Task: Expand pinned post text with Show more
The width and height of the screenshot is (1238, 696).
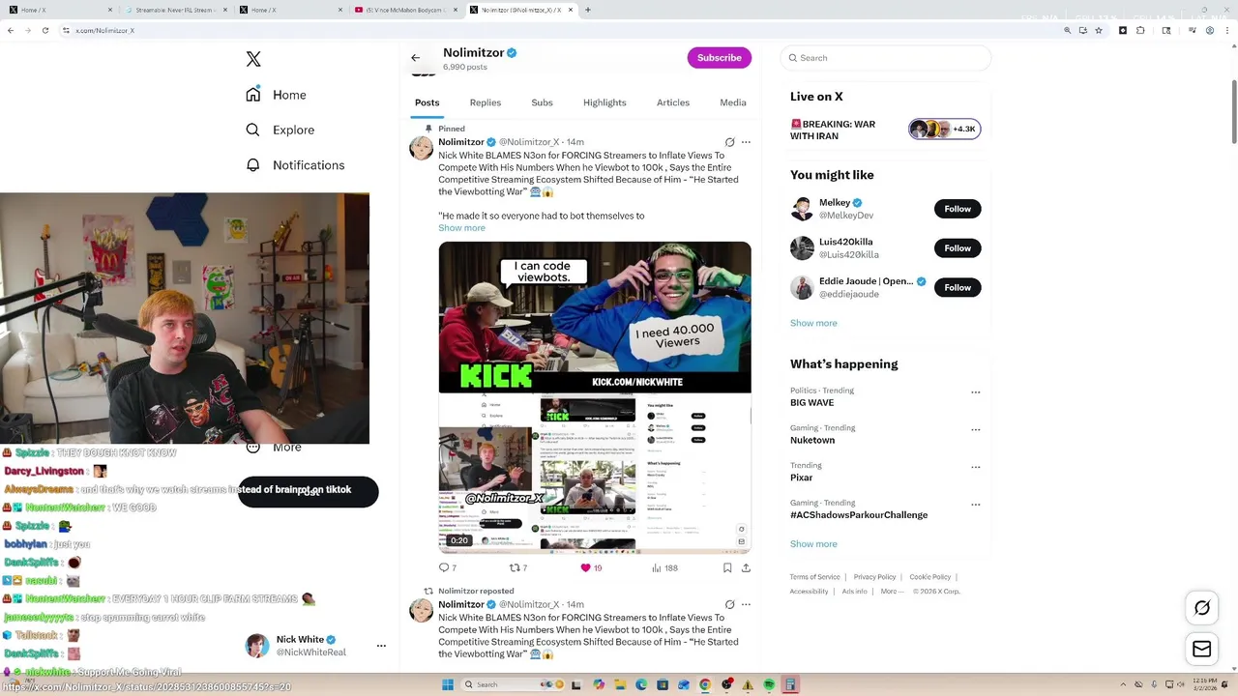Action: [461, 228]
